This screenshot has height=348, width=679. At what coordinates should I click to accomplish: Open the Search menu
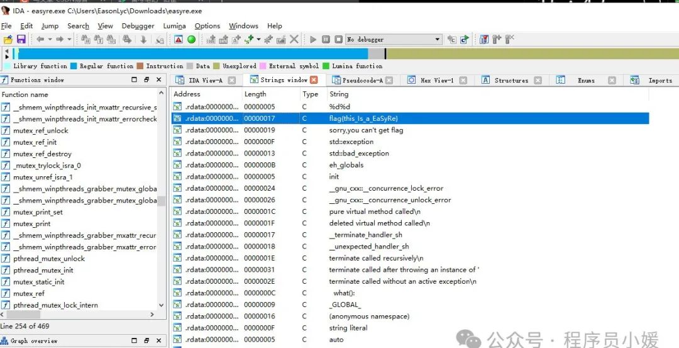click(x=79, y=26)
